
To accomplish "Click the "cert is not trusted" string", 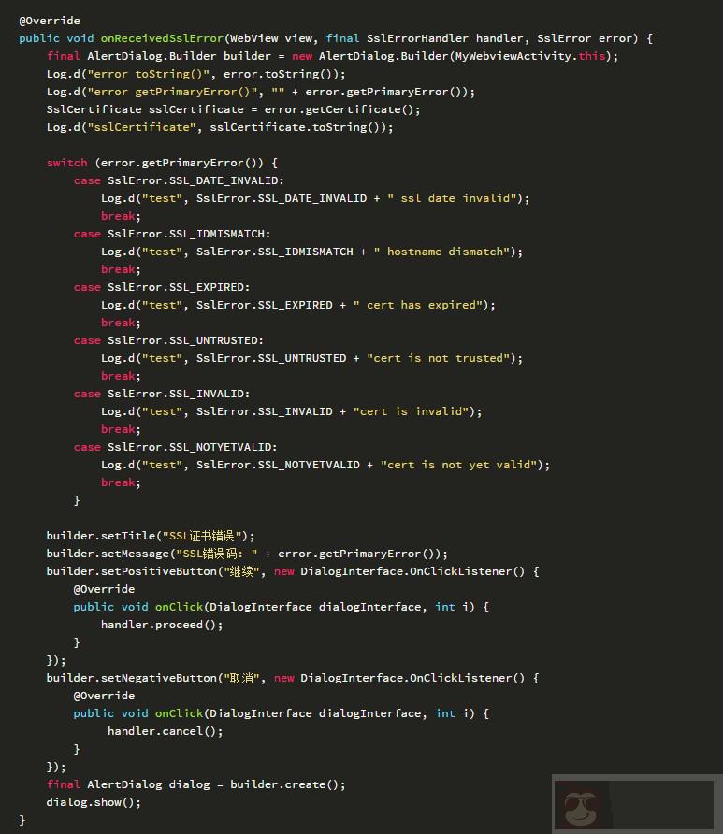I will (x=444, y=358).
